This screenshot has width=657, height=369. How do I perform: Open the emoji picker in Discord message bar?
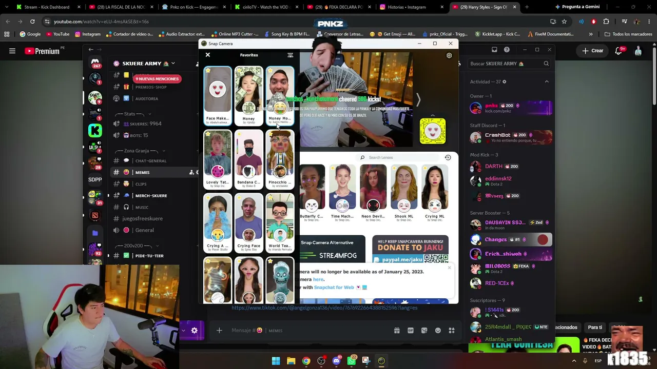coord(438,331)
